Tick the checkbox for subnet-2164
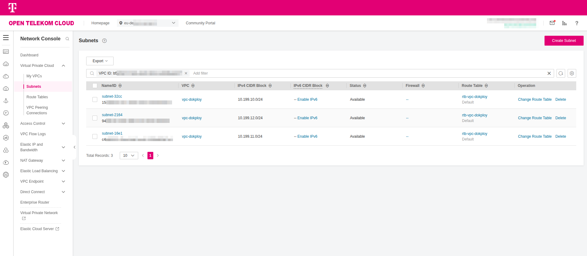This screenshot has height=256, width=587. tap(95, 118)
